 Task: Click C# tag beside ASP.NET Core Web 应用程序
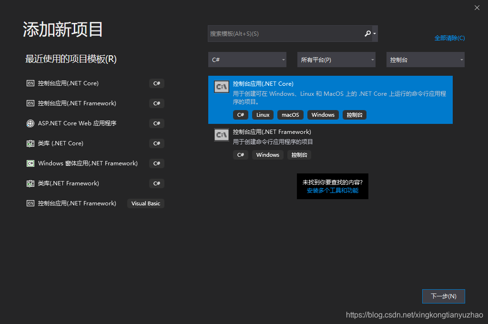pos(156,123)
